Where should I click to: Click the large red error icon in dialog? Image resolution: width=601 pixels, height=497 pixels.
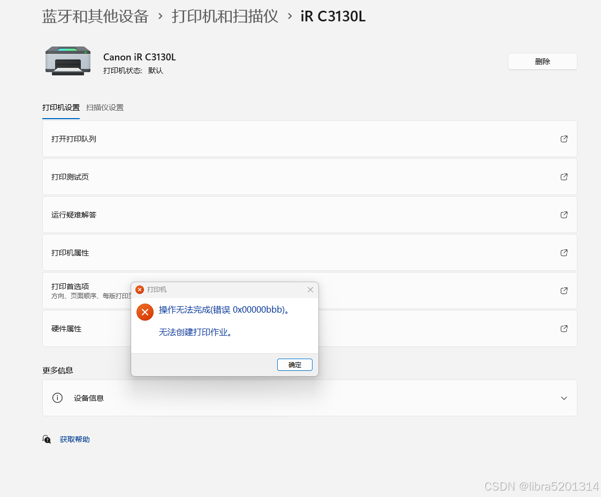[145, 312]
